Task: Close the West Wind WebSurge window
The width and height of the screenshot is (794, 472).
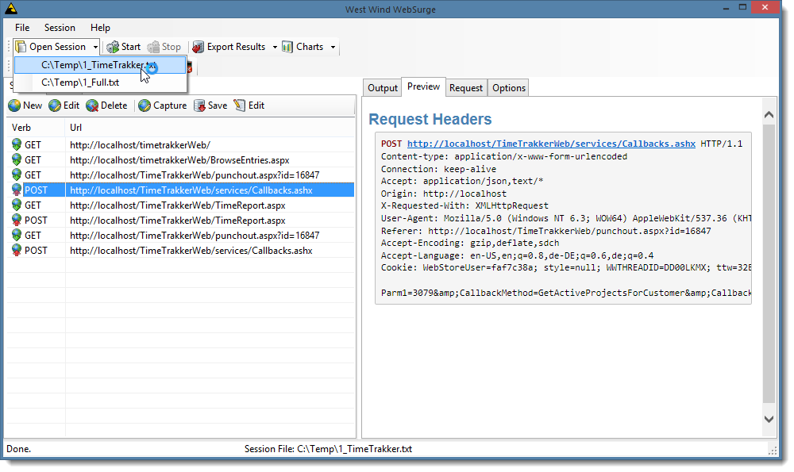Action: pos(765,7)
